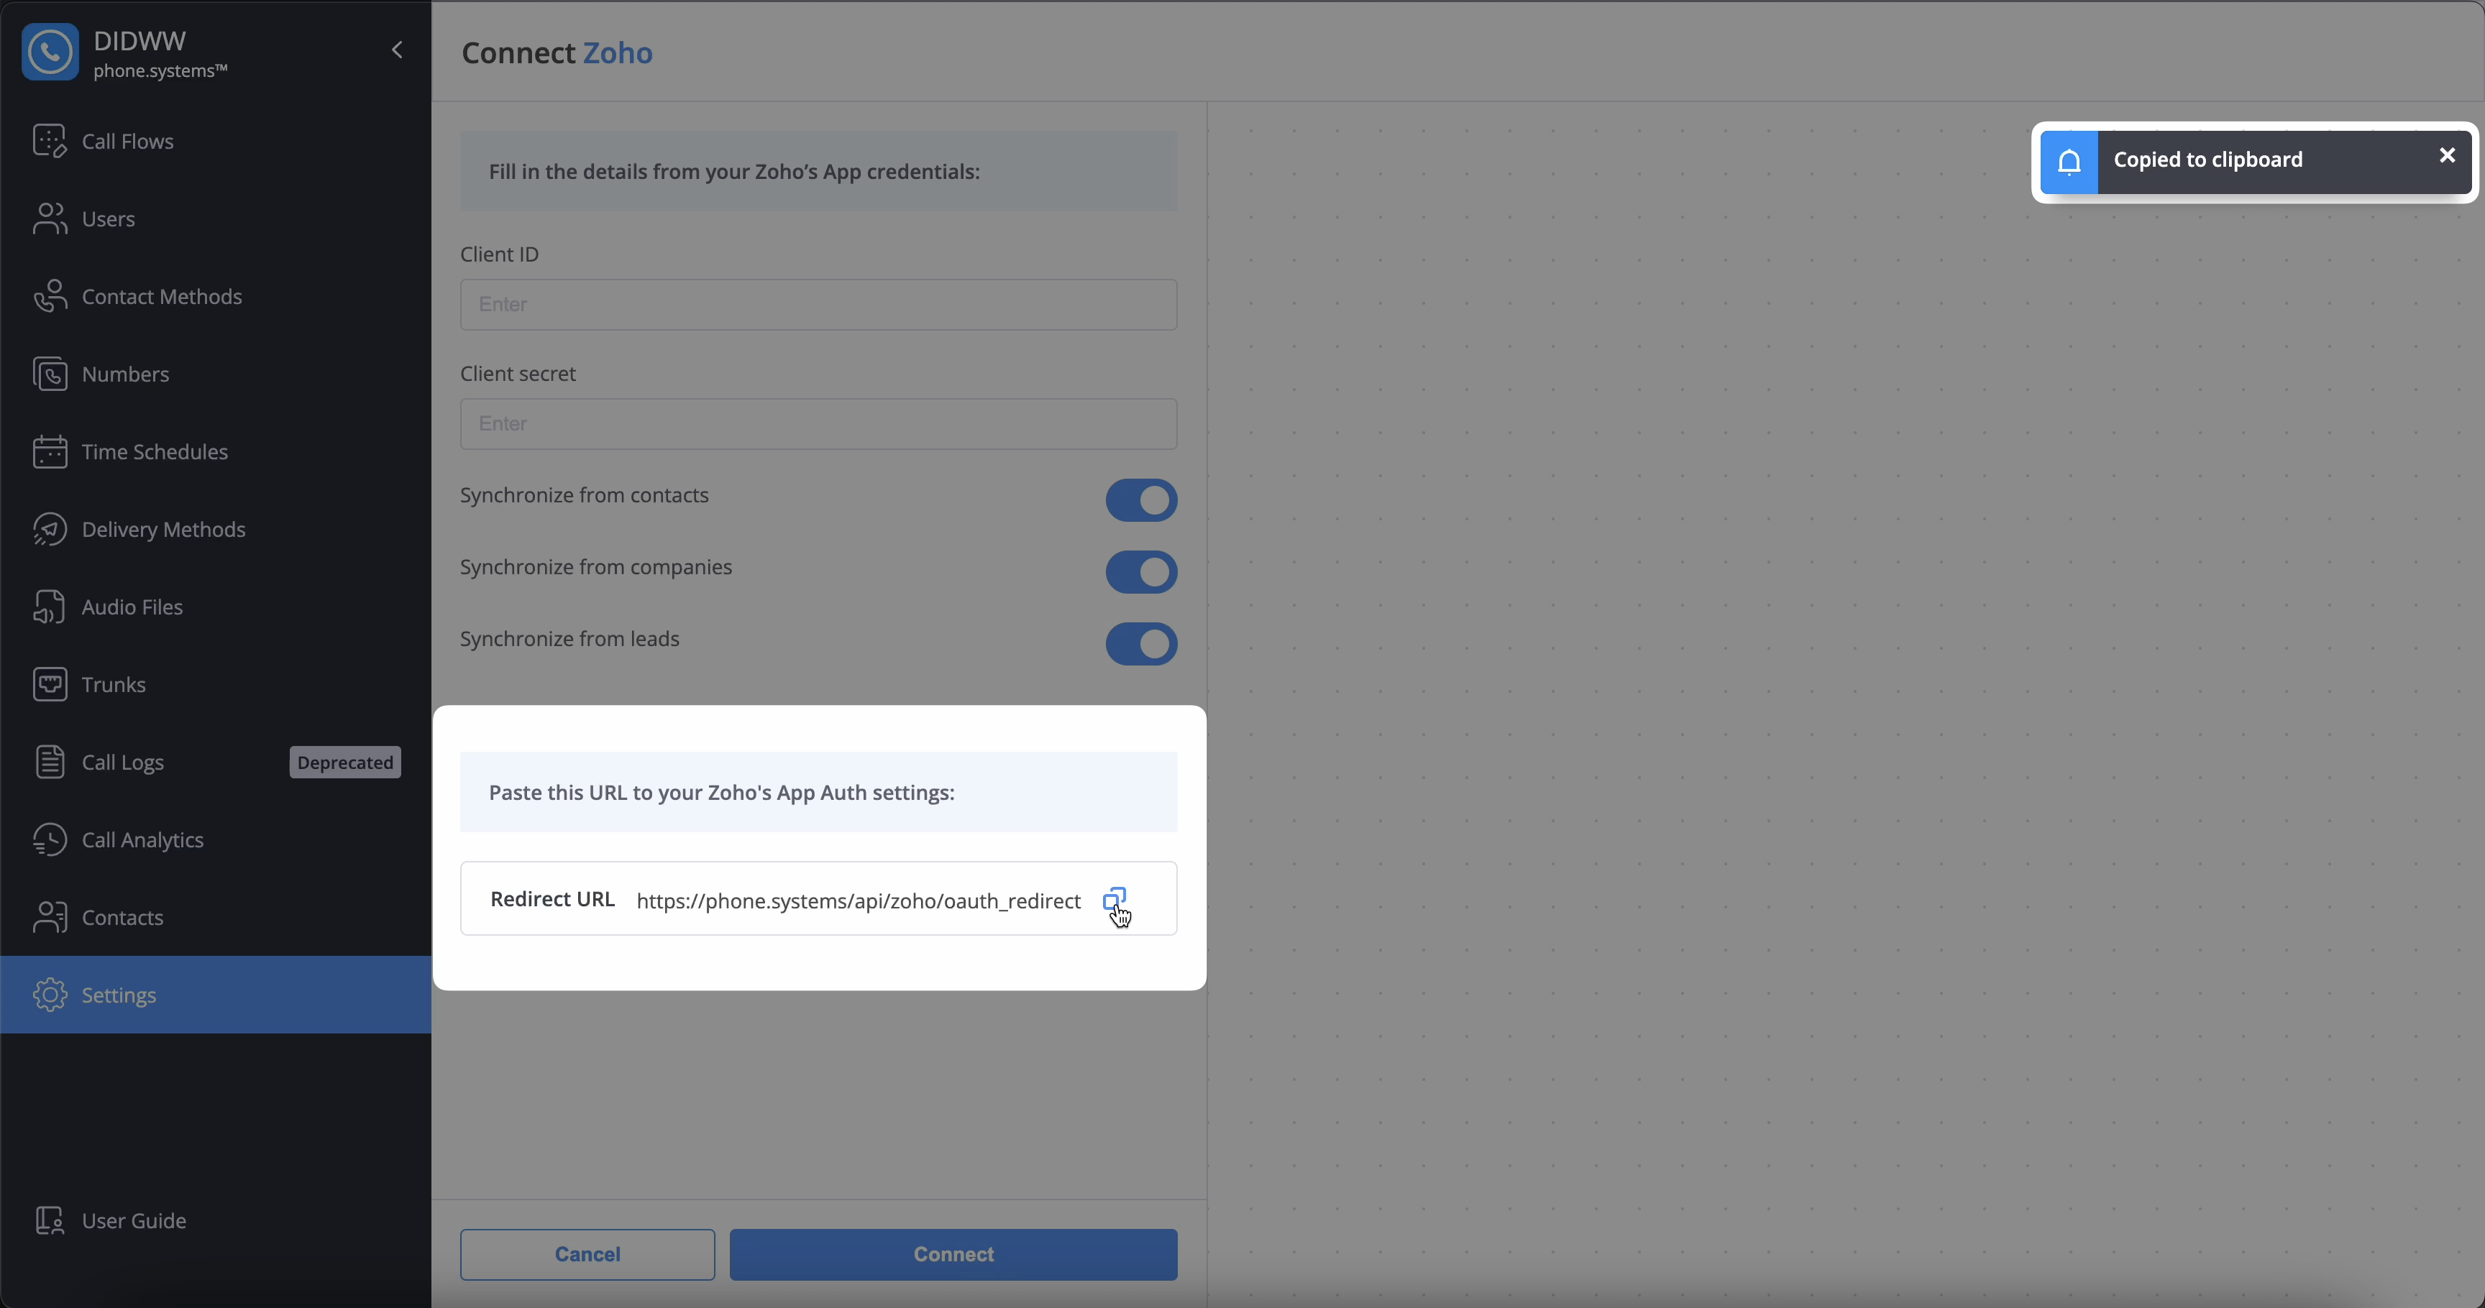Open the Users menu item
The image size is (2485, 1308).
[x=216, y=218]
